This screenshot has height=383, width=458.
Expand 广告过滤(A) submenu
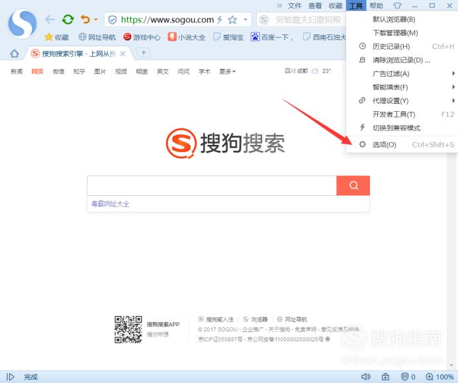[x=402, y=73]
